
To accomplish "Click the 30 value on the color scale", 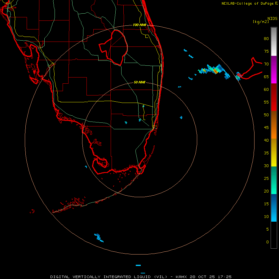I will point(266,166).
